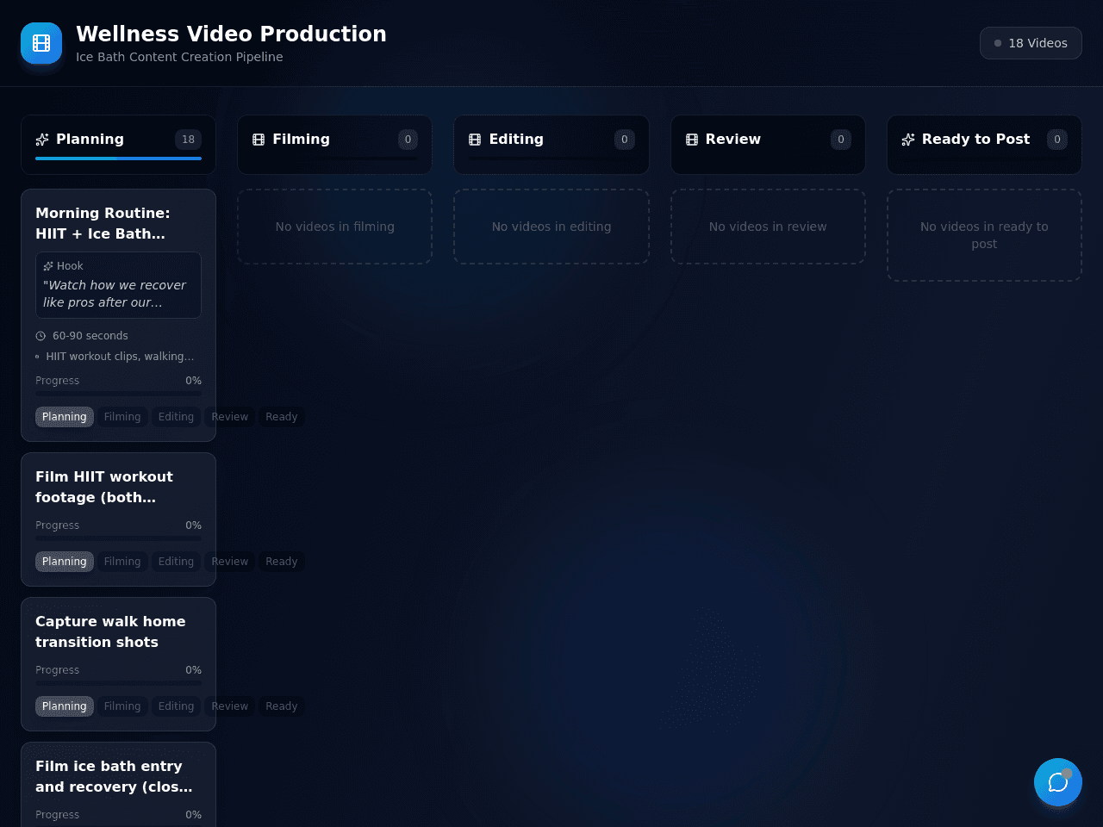The height and width of the screenshot is (827, 1103).
Task: Click the No videos in review placeholder
Action: click(768, 227)
